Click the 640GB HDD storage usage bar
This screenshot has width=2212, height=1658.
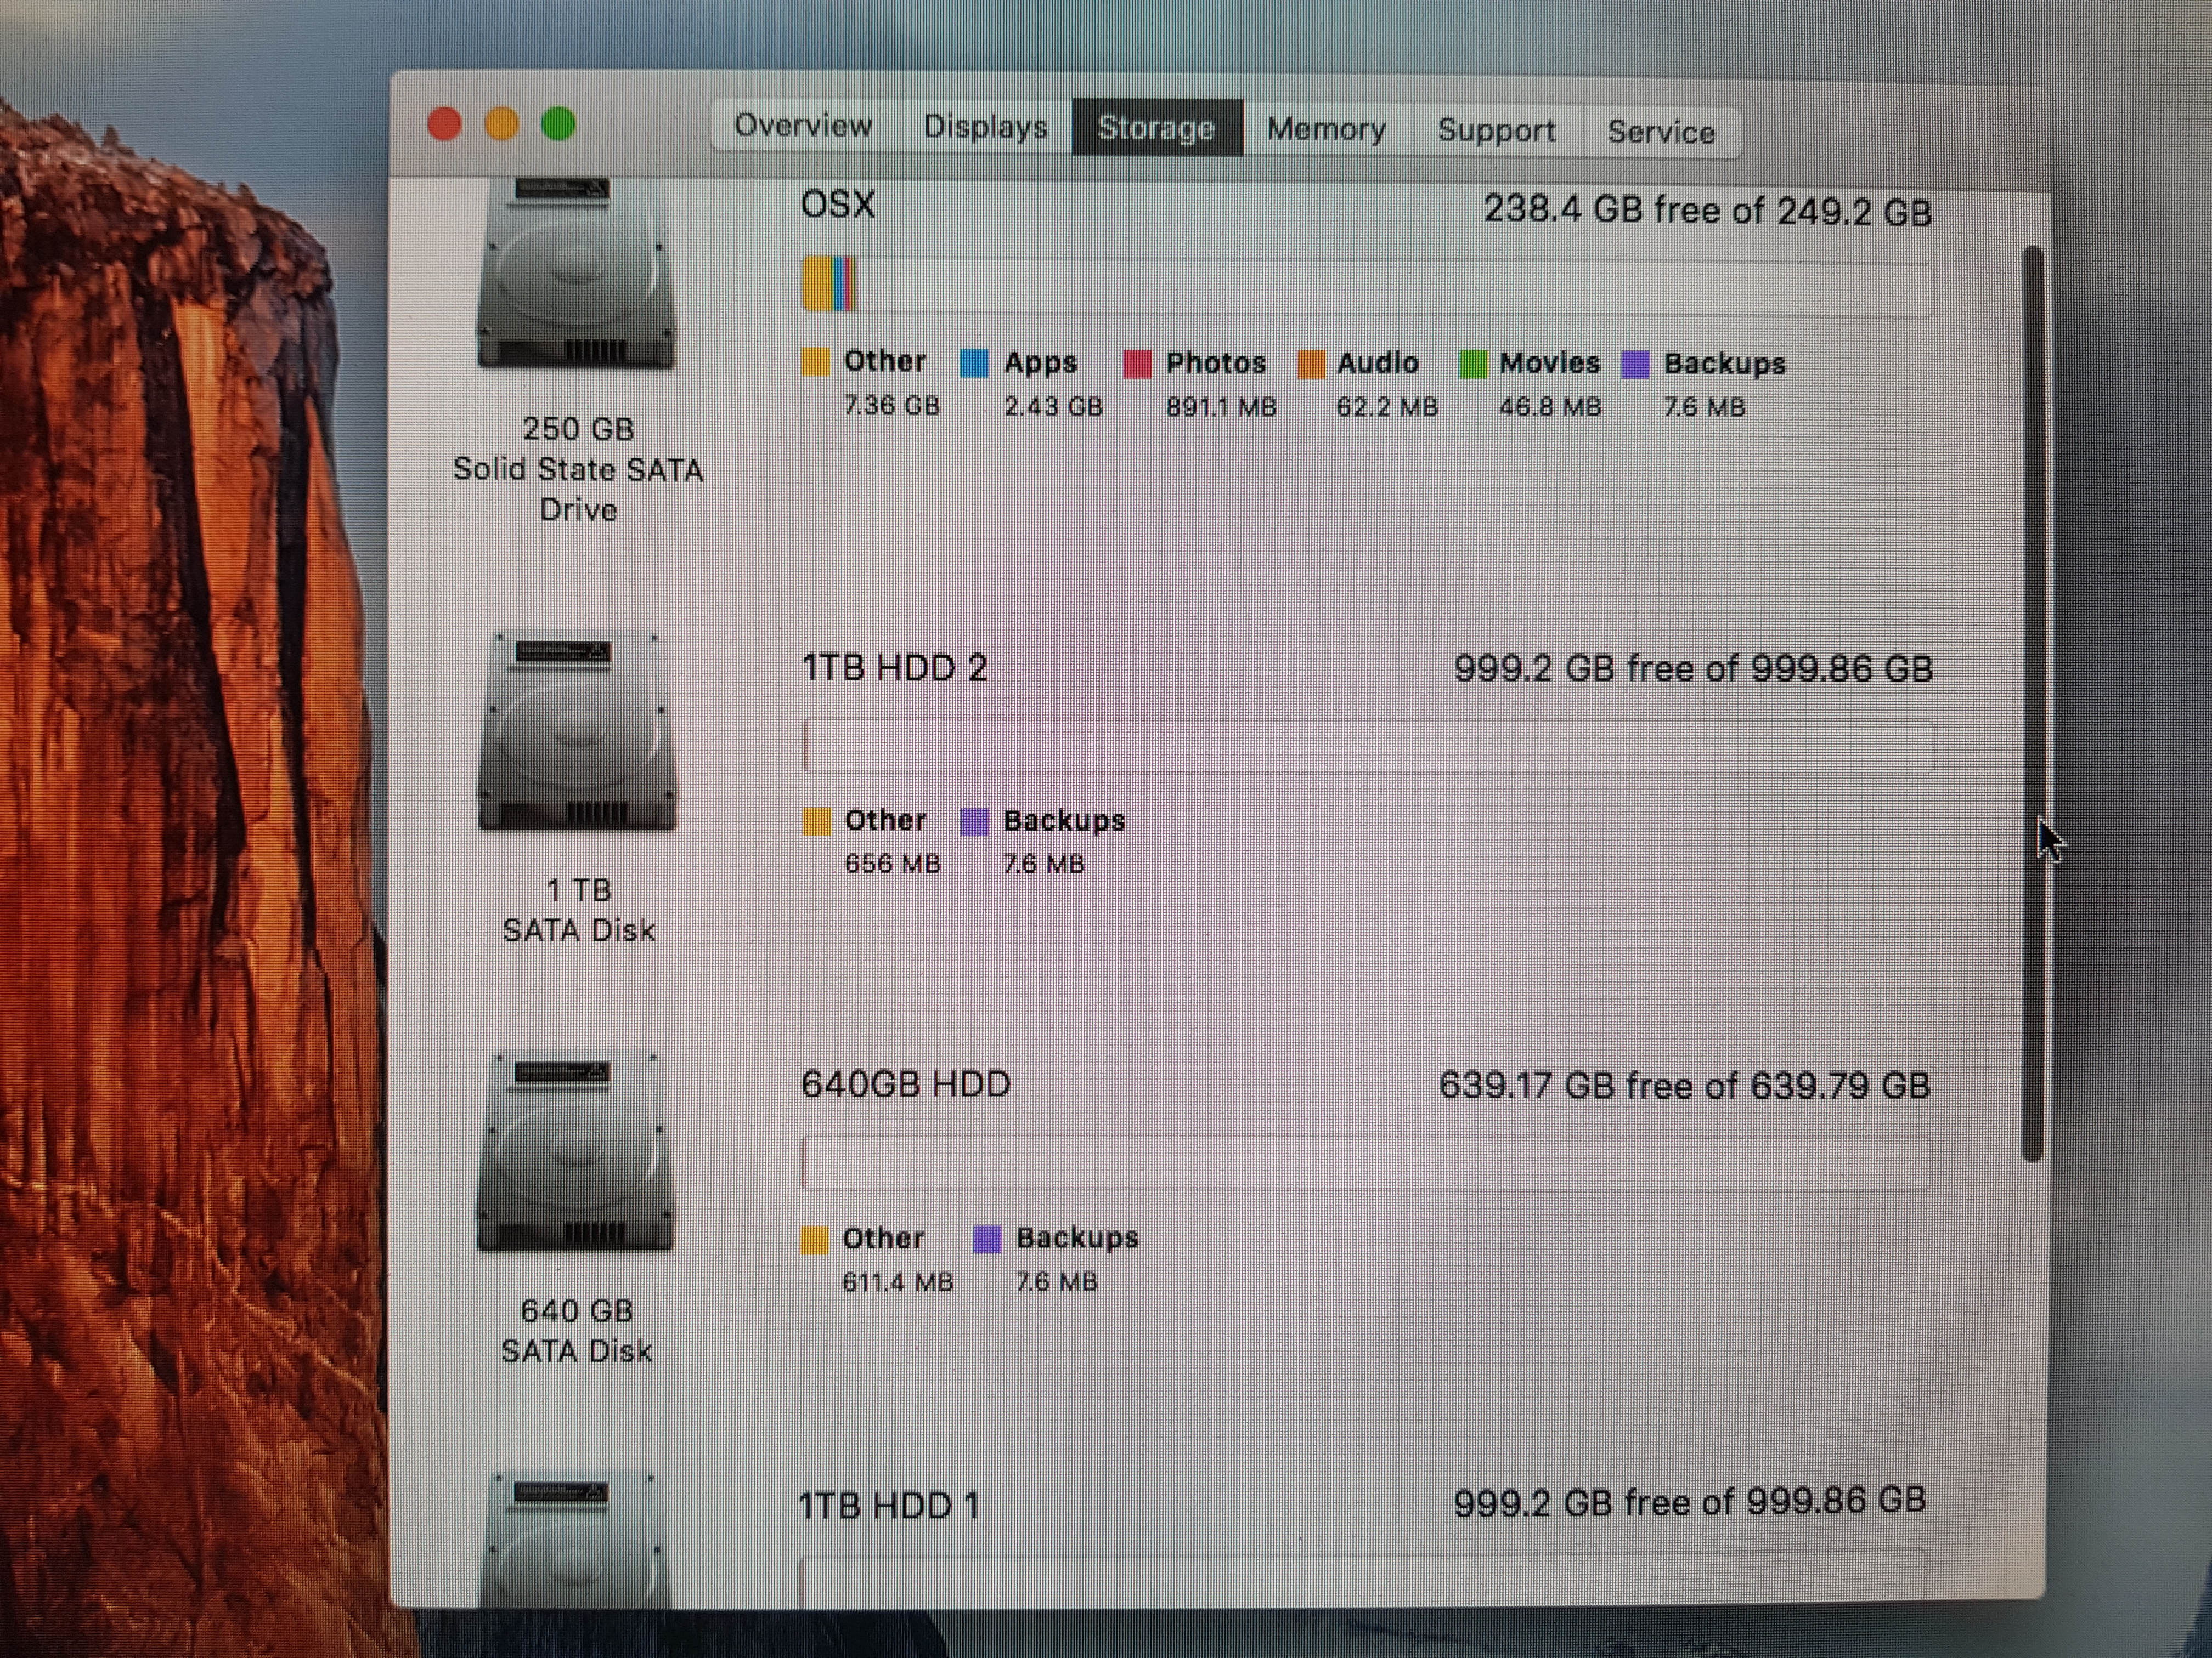point(1366,1163)
